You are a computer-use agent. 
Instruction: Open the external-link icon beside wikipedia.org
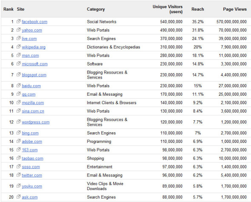coord(19,47)
